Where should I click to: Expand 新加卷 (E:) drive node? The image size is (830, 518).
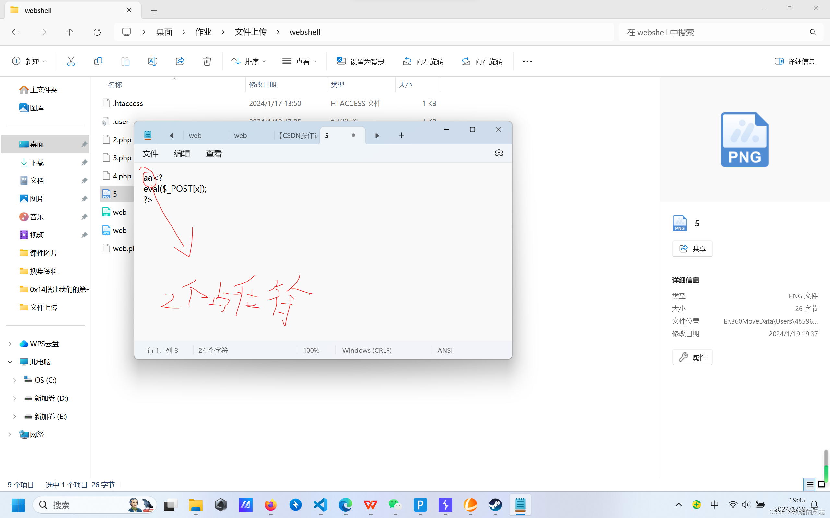pos(14,416)
